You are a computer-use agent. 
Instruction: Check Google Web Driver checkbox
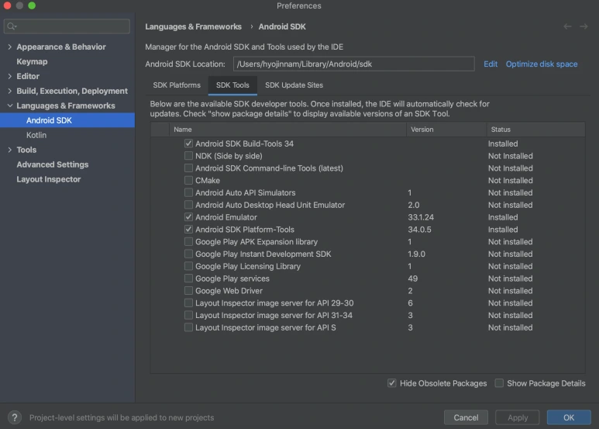tap(188, 290)
